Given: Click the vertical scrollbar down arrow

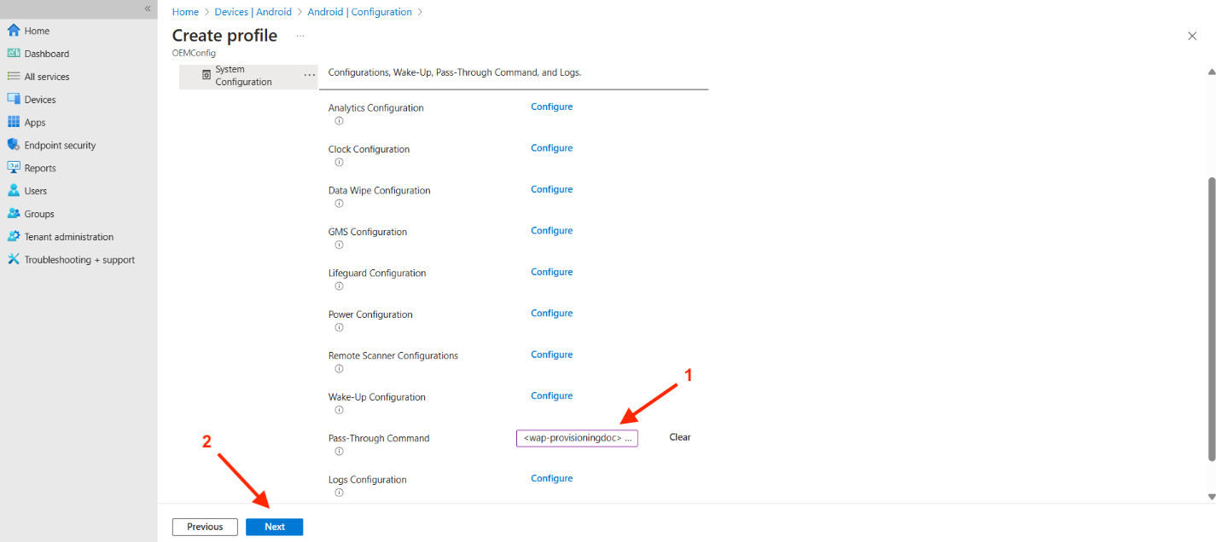Looking at the screenshot, I should [x=1211, y=496].
